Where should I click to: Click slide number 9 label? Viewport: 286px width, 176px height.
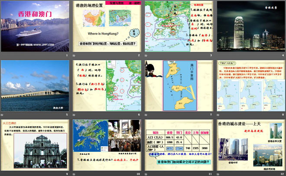[x=67, y=174]
